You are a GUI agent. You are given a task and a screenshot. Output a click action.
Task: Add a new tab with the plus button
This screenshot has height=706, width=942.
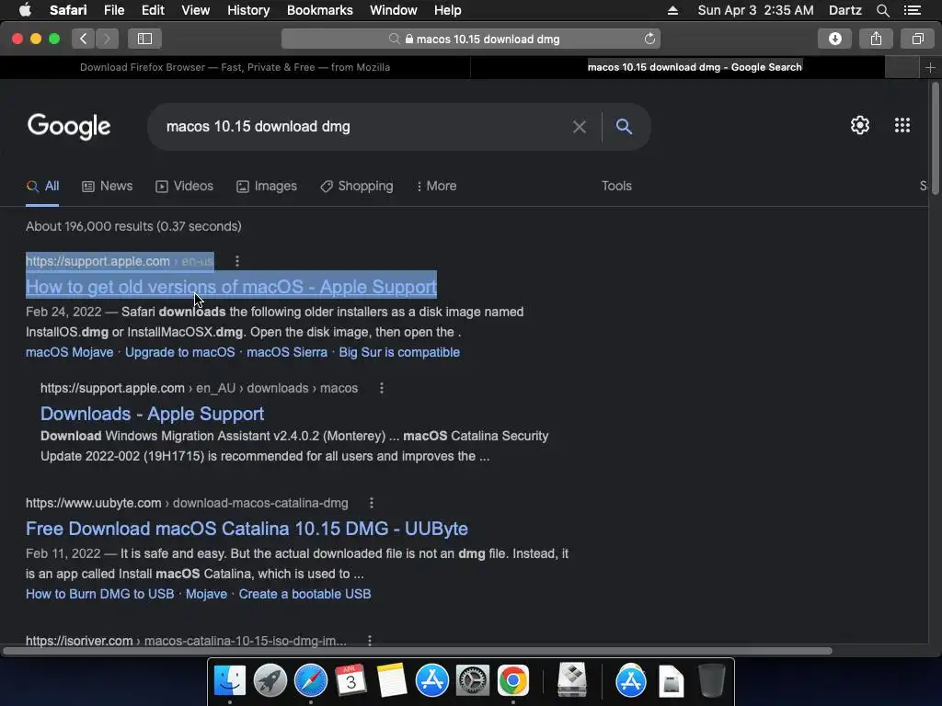click(930, 67)
